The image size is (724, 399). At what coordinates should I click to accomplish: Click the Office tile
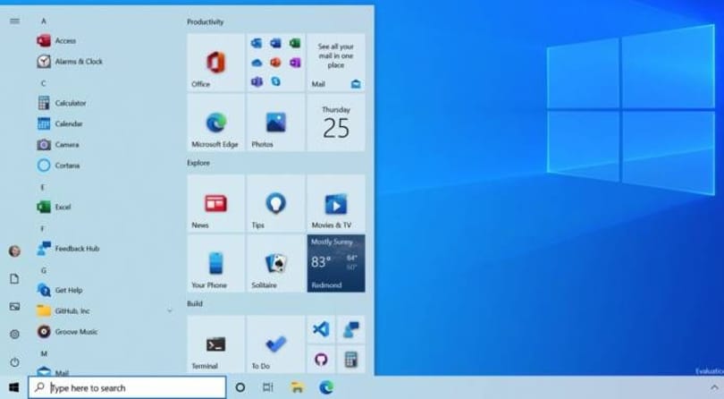(x=215, y=63)
